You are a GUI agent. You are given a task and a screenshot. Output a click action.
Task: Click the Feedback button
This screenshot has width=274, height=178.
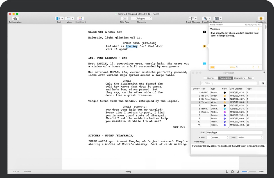(x=261, y=18)
